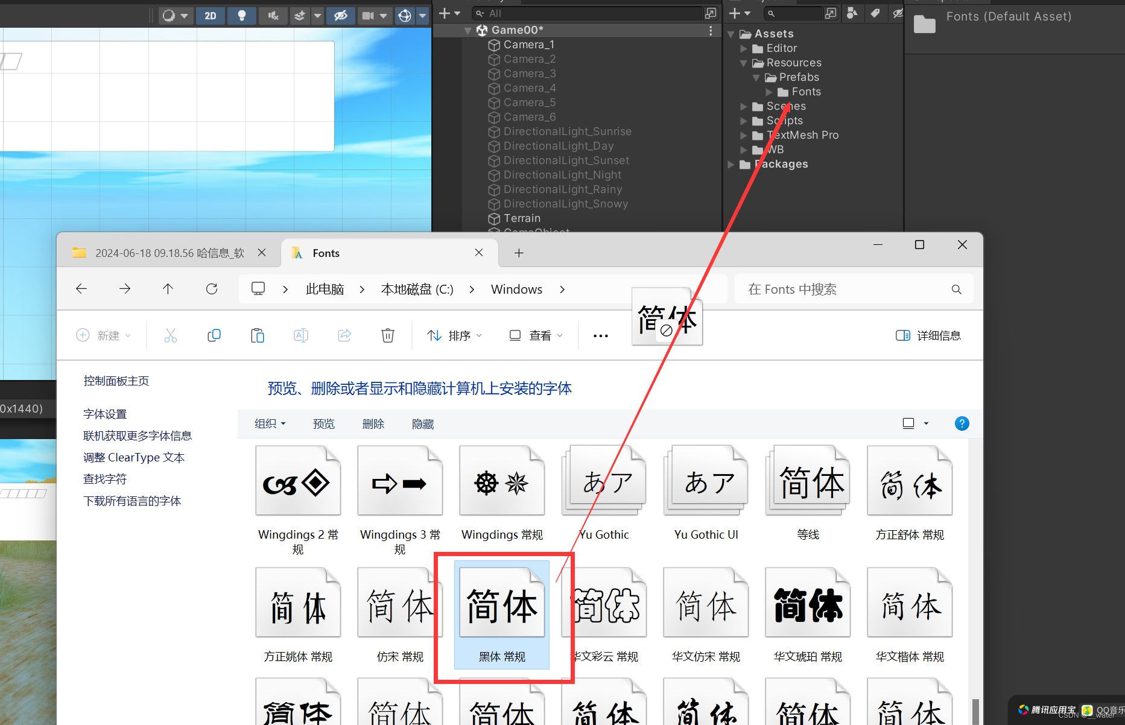Click Windows breadcrumb in address bar

click(x=516, y=290)
